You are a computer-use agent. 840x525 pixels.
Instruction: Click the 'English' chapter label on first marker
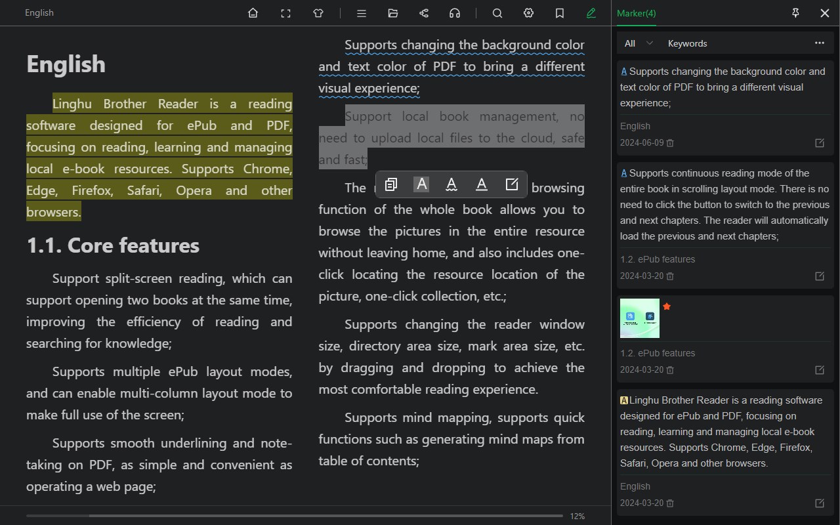click(635, 126)
